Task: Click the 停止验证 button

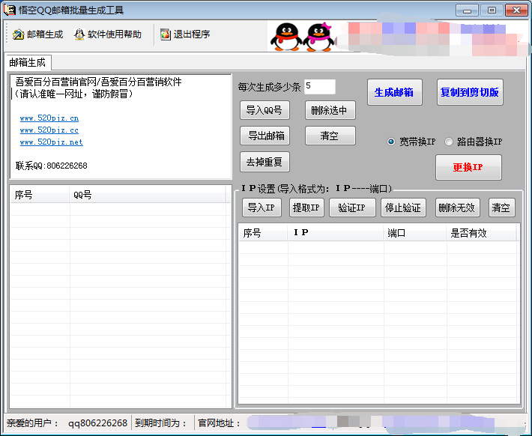Action: point(403,208)
